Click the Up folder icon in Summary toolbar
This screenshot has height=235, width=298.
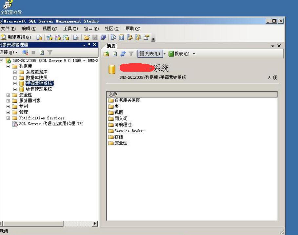click(106, 54)
